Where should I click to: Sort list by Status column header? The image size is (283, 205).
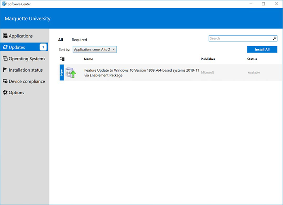[252, 59]
